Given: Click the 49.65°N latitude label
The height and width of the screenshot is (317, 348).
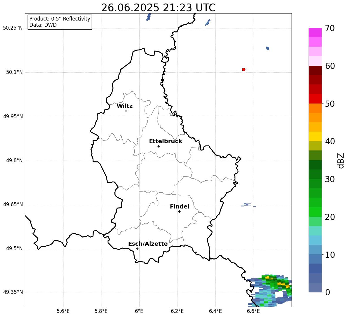Looking at the screenshot, I should (13, 204).
